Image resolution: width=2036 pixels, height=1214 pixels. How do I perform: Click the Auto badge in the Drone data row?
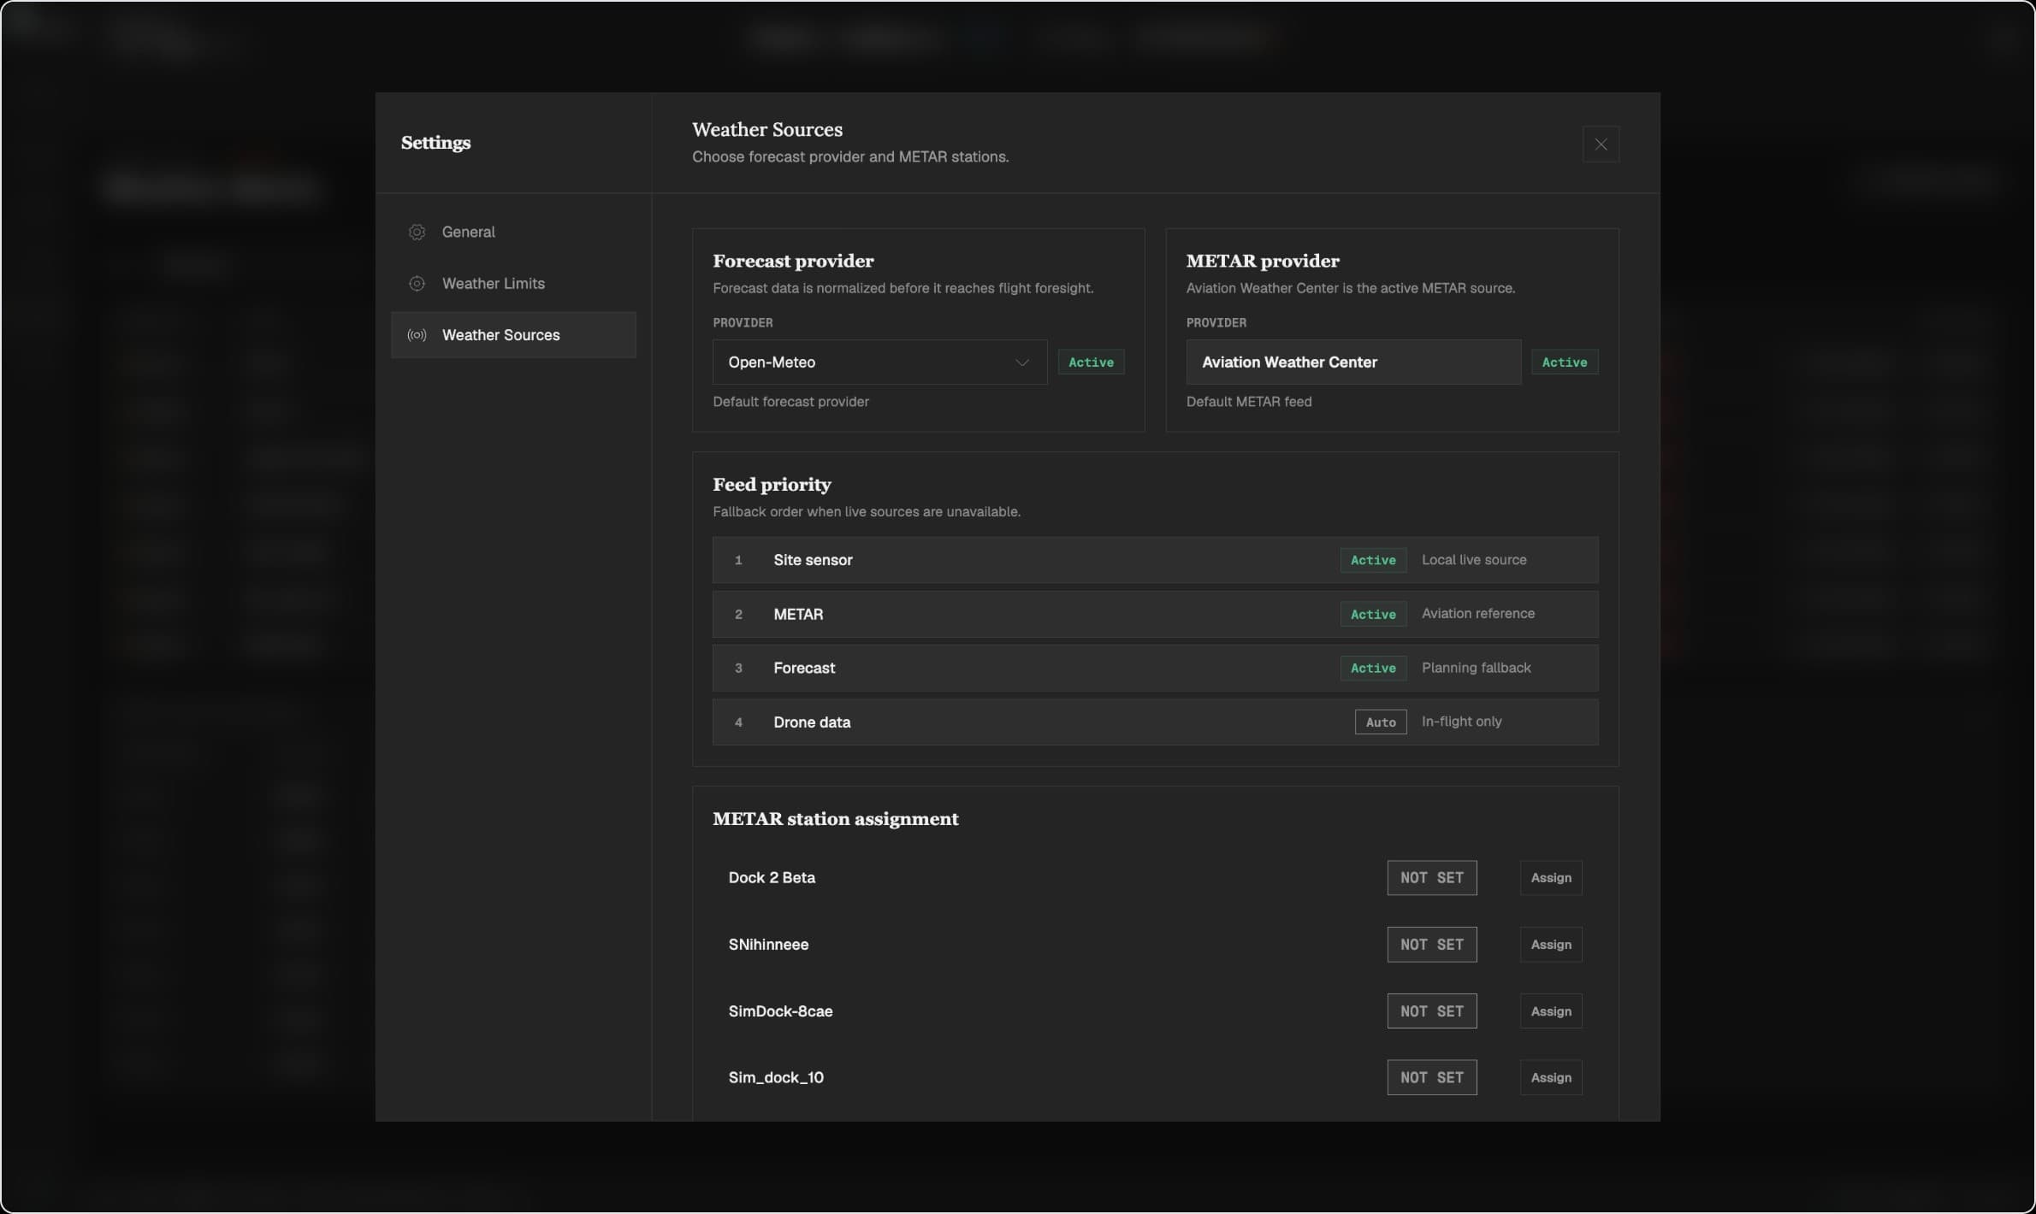(1381, 722)
